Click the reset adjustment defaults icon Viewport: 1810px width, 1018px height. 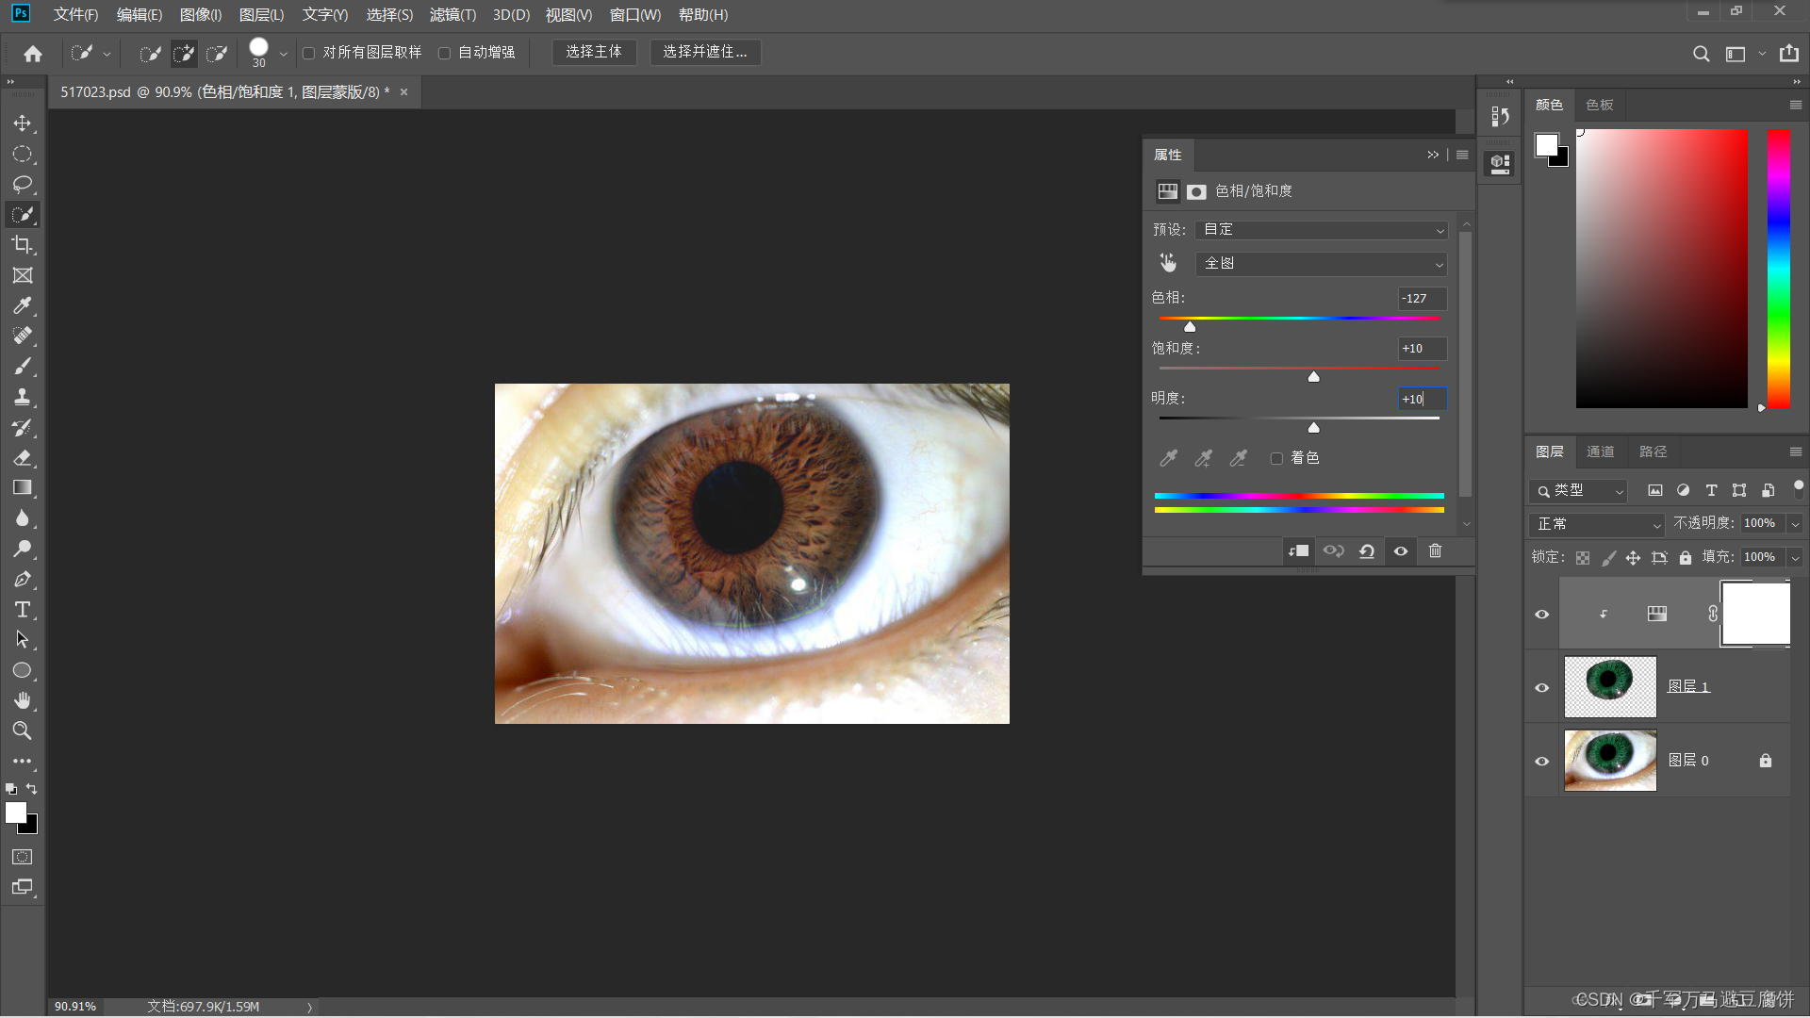(1366, 551)
